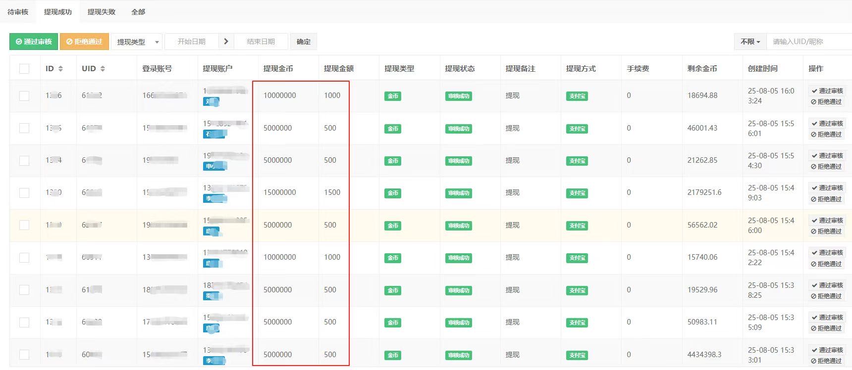Click the 确定 button
The width and height of the screenshot is (852, 370).
pos(304,42)
